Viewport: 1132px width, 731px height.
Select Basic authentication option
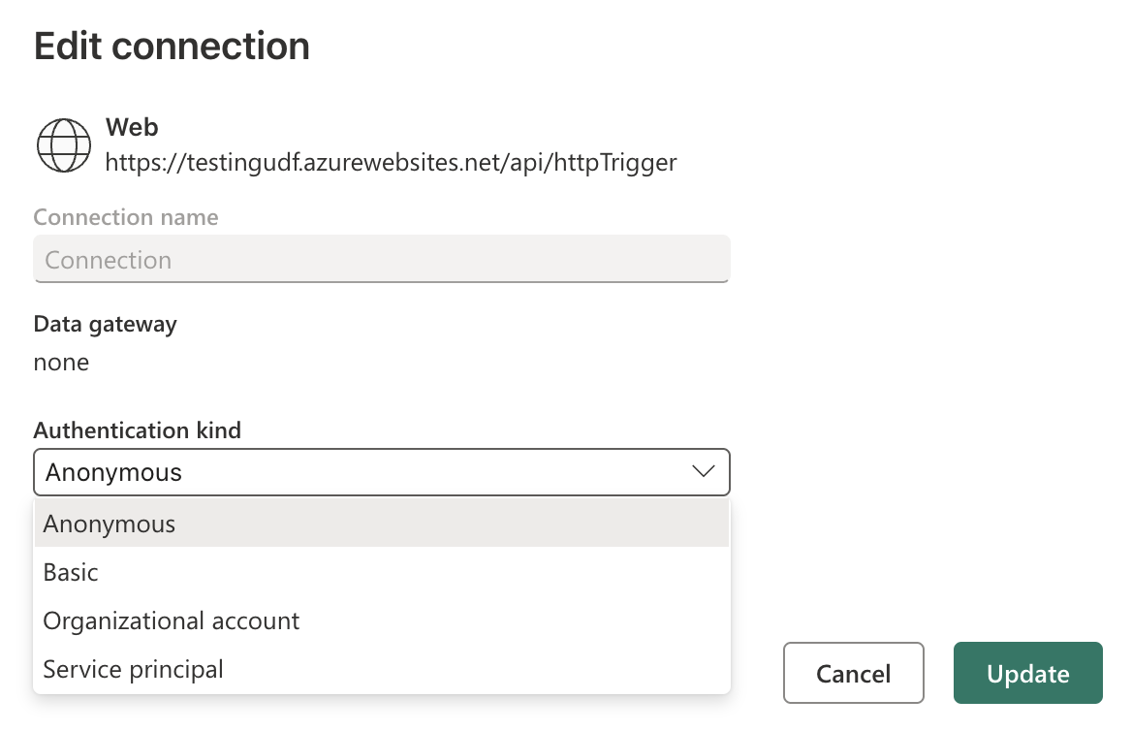point(71,572)
